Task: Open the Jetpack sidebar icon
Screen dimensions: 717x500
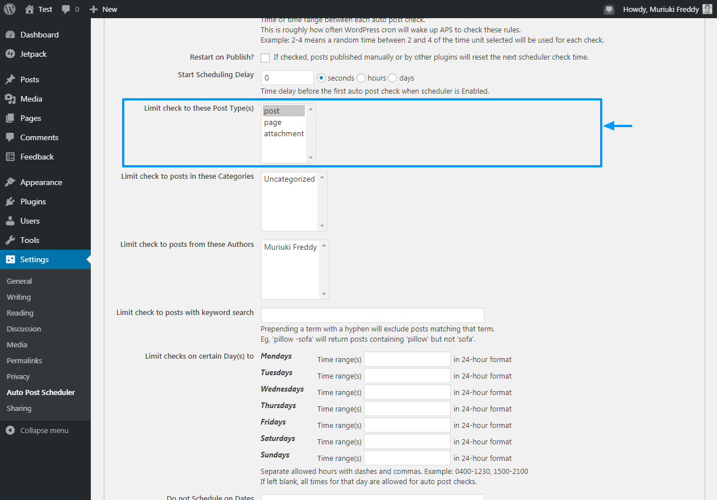Action: click(x=10, y=54)
